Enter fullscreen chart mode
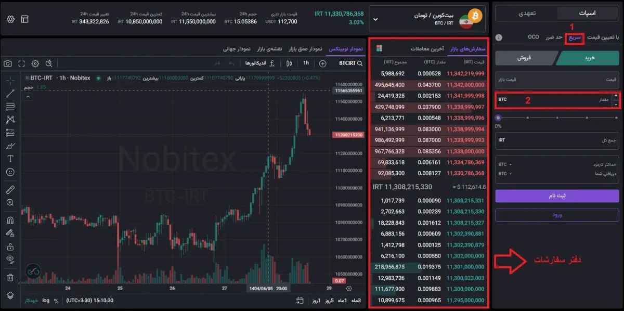 [x=21, y=63]
